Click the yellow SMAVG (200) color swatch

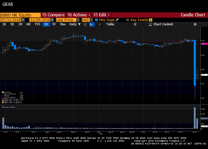pyautogui.click(x=3, y=103)
